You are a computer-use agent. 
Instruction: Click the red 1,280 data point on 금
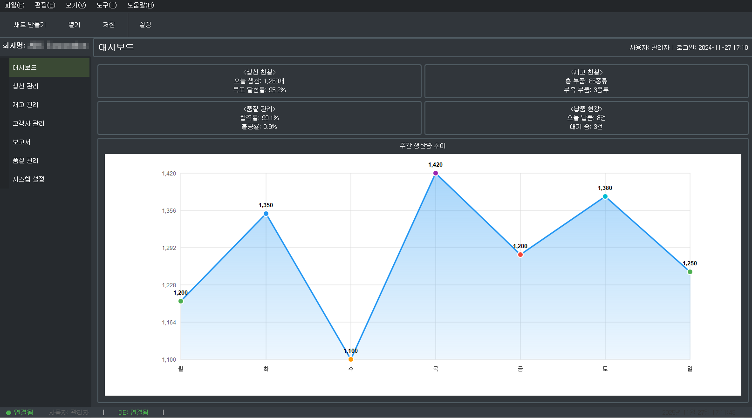520,255
